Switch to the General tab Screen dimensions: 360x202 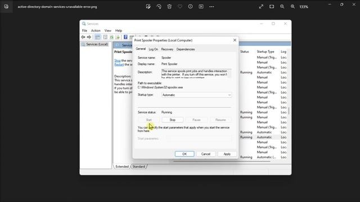tap(141, 49)
